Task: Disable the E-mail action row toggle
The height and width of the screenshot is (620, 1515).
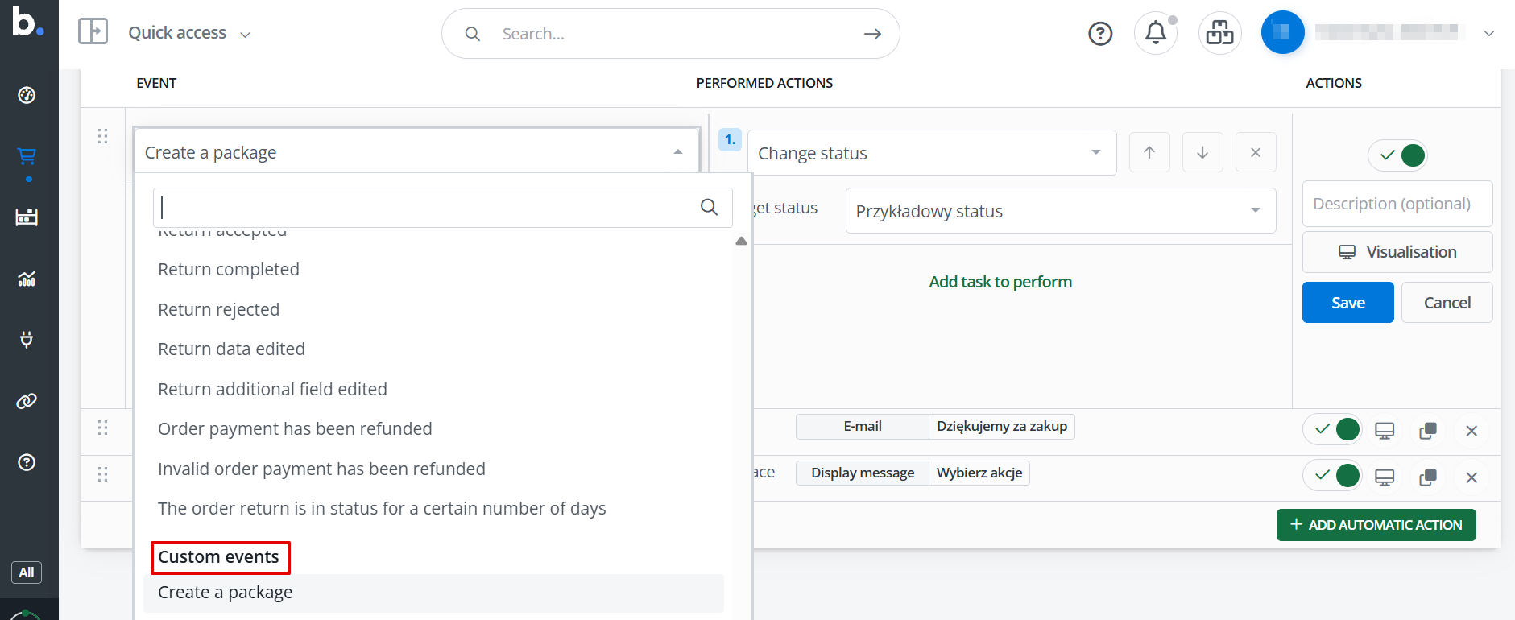Action: point(1333,430)
